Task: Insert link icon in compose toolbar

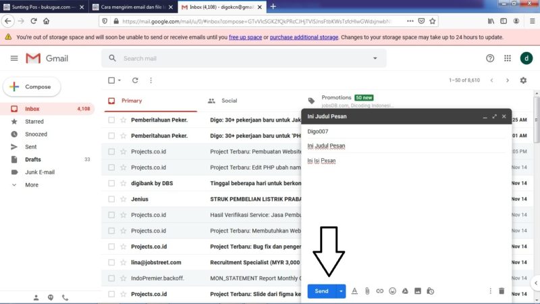Action: pos(379,291)
